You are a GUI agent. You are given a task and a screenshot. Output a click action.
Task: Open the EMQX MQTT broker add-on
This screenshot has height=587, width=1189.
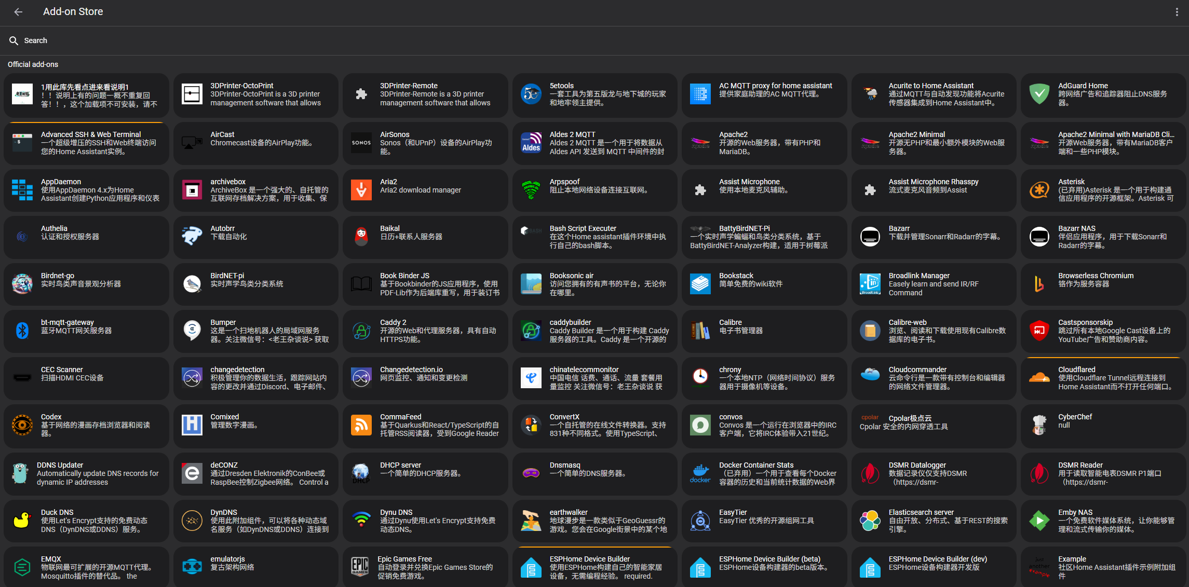click(86, 567)
